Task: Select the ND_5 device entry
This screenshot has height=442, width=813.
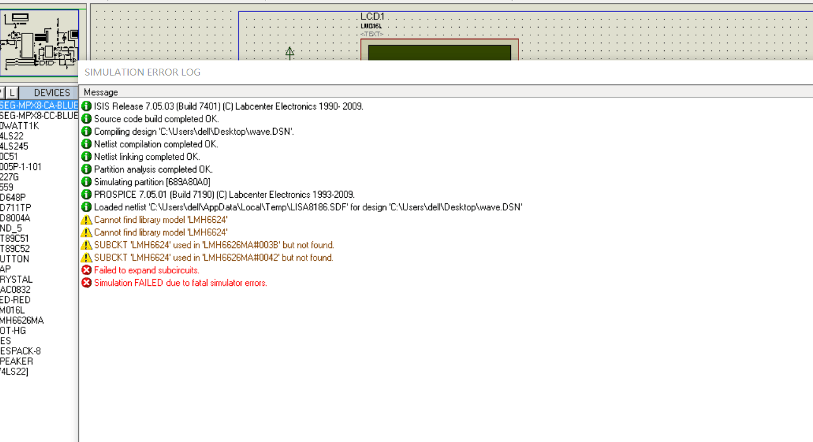Action: 11,229
